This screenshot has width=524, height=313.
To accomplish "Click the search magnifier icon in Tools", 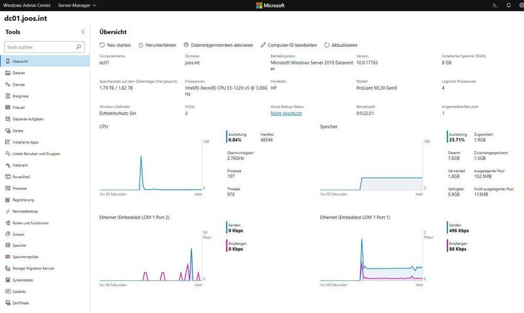I will click(79, 47).
